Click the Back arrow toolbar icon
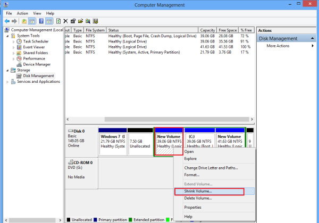This screenshot has height=223, width=319. [x=6, y=21]
